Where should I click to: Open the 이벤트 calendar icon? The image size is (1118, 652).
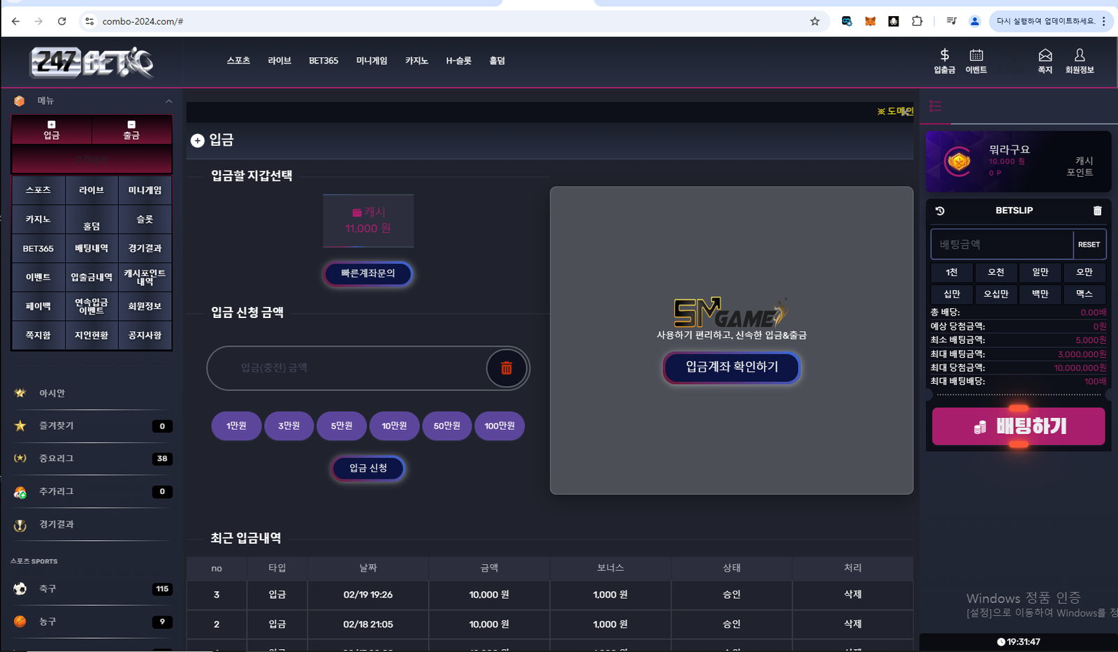(x=975, y=56)
